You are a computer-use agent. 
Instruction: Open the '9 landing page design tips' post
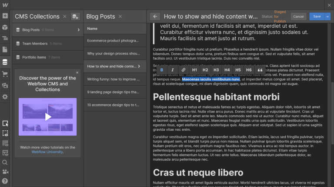[x=113, y=92]
